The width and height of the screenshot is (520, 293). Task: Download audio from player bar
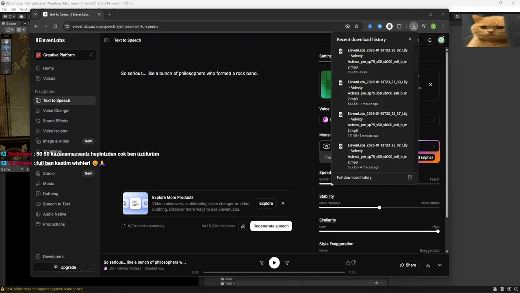(x=428, y=265)
